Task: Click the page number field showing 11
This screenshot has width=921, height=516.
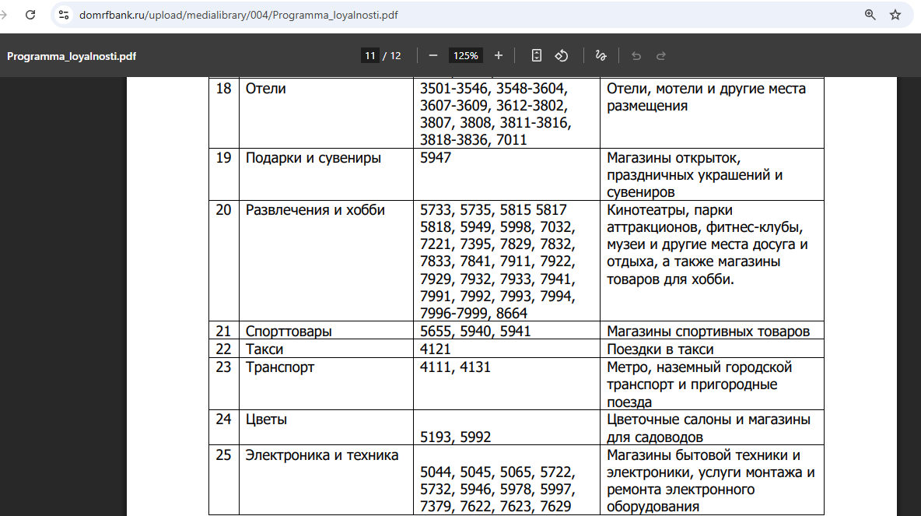Action: pos(369,55)
